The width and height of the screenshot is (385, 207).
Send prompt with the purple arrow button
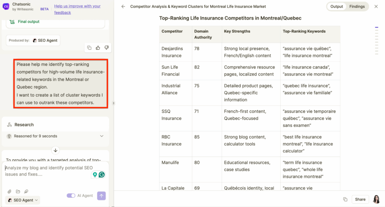pos(102,196)
